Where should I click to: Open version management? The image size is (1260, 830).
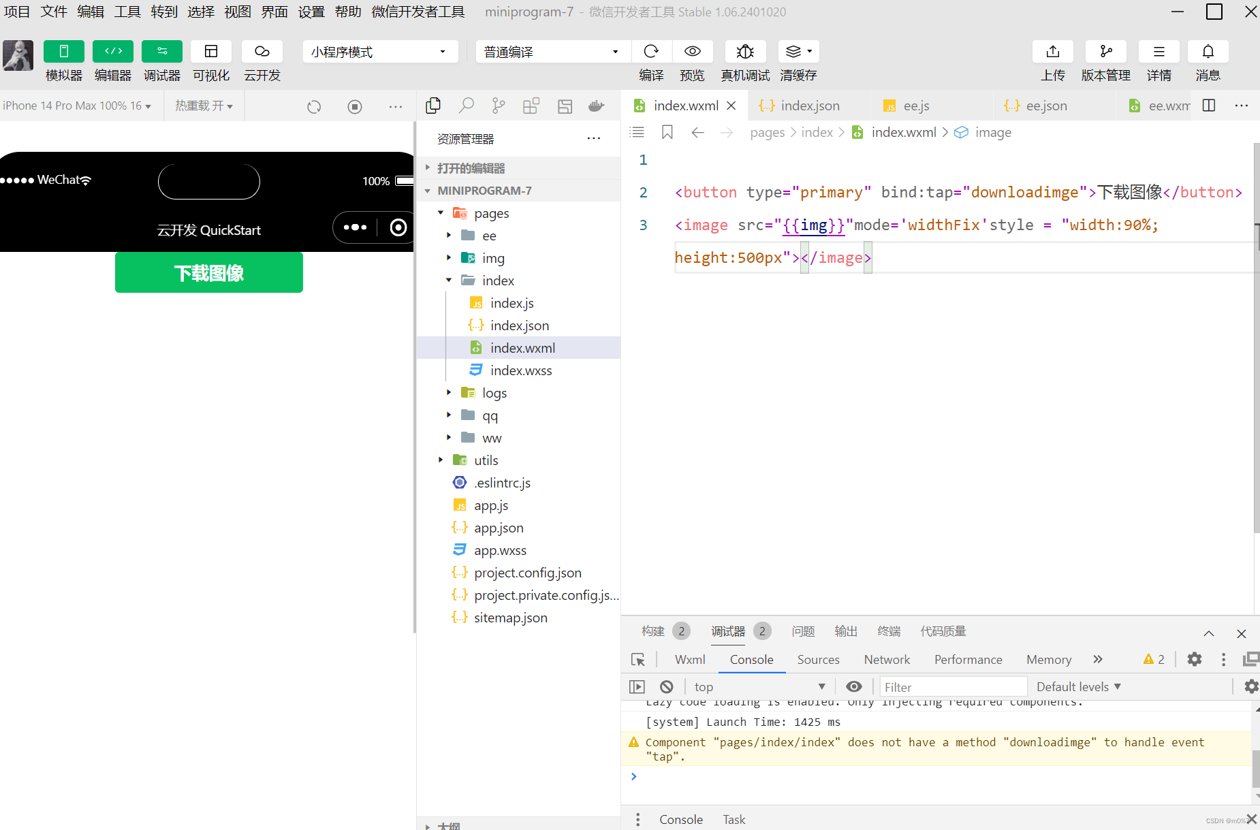[1106, 52]
